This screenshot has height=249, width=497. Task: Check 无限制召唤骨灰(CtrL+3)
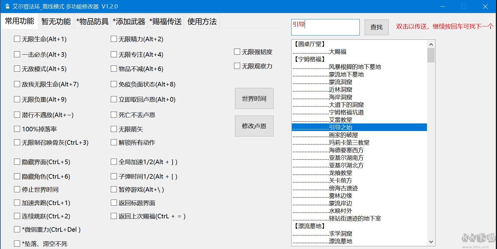coord(17,142)
